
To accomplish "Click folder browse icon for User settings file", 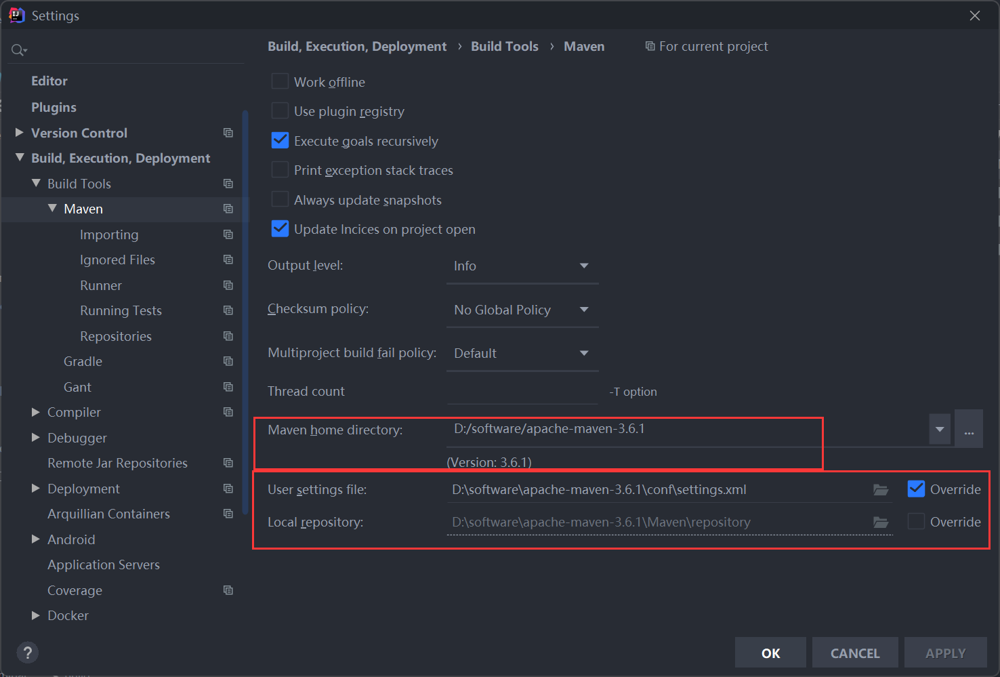I will point(881,489).
